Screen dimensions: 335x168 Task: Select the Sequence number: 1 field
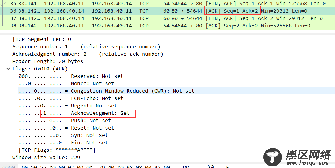(x=86, y=47)
